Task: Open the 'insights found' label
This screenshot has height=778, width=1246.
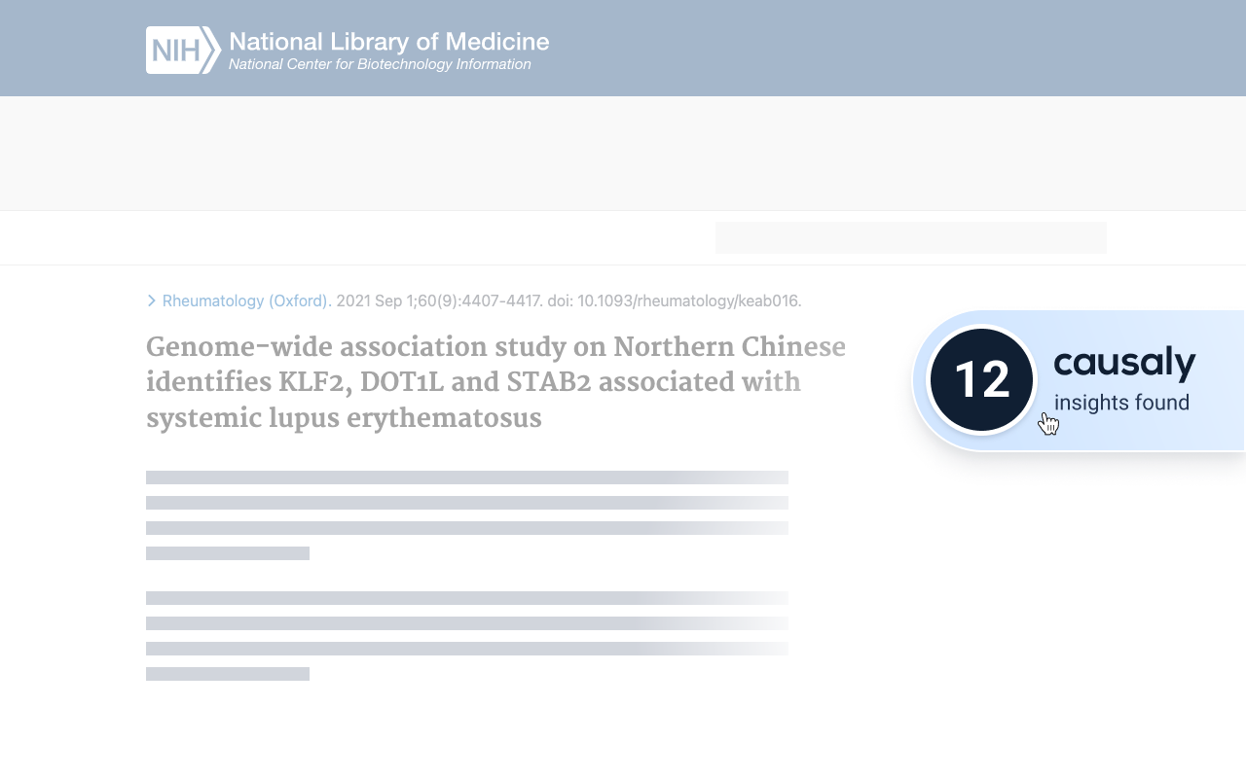Action: click(1121, 403)
